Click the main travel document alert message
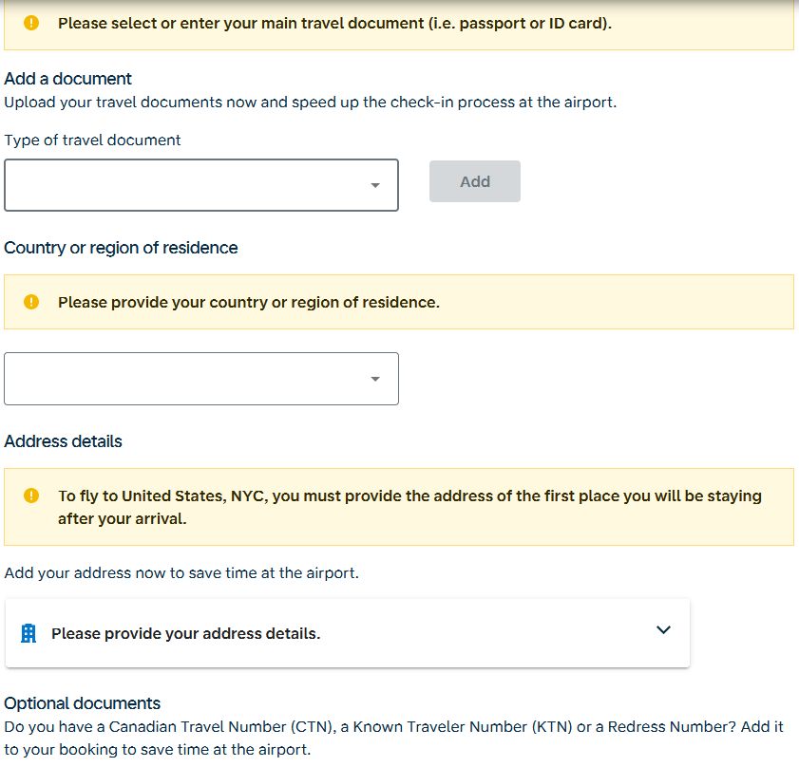799x767 pixels. pyautogui.click(x=334, y=24)
